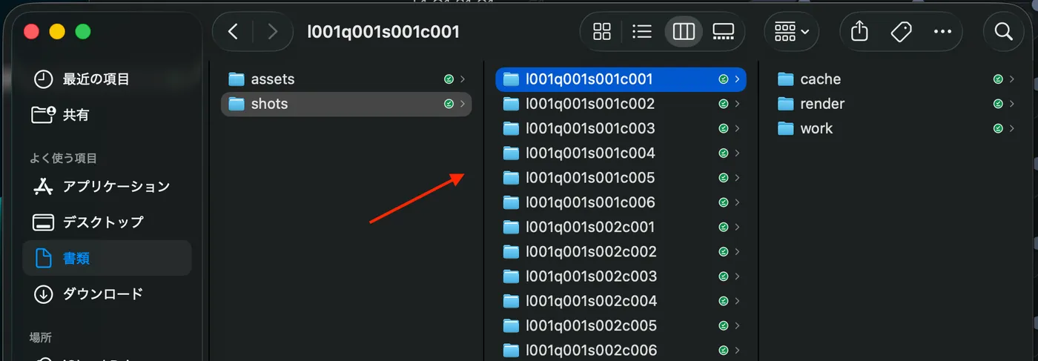Open the more actions ellipsis menu
This screenshot has width=1038, height=361.
[942, 31]
